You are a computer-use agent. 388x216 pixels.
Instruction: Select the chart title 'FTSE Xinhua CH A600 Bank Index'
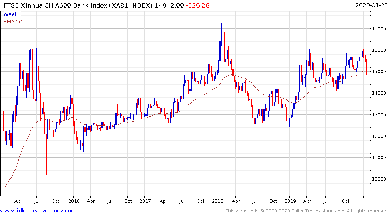[56, 5]
